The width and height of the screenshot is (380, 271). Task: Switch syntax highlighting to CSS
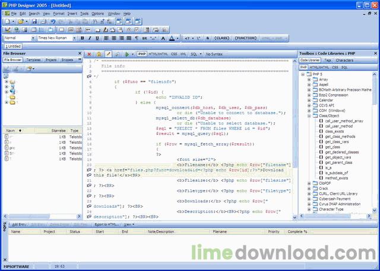coord(174,54)
